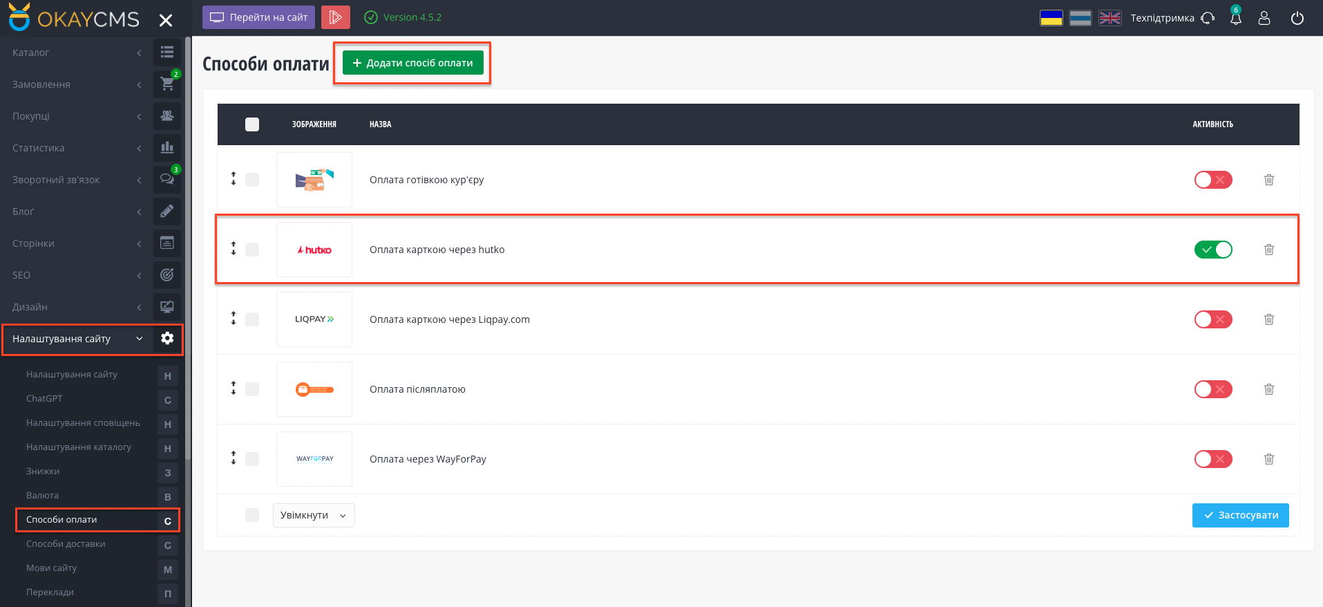Enable cash to courier payment toggle

tap(1212, 180)
